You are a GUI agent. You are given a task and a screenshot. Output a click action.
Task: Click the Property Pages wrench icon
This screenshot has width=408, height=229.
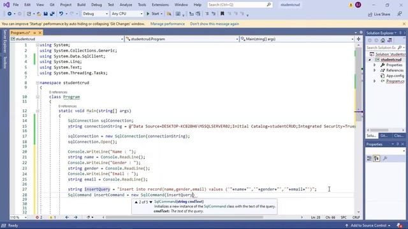click(385, 158)
